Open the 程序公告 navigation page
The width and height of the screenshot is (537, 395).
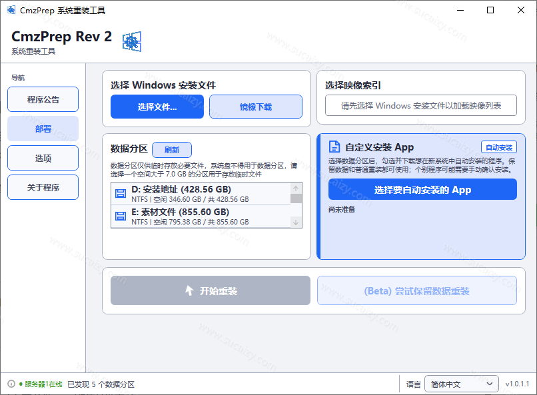[x=43, y=99]
